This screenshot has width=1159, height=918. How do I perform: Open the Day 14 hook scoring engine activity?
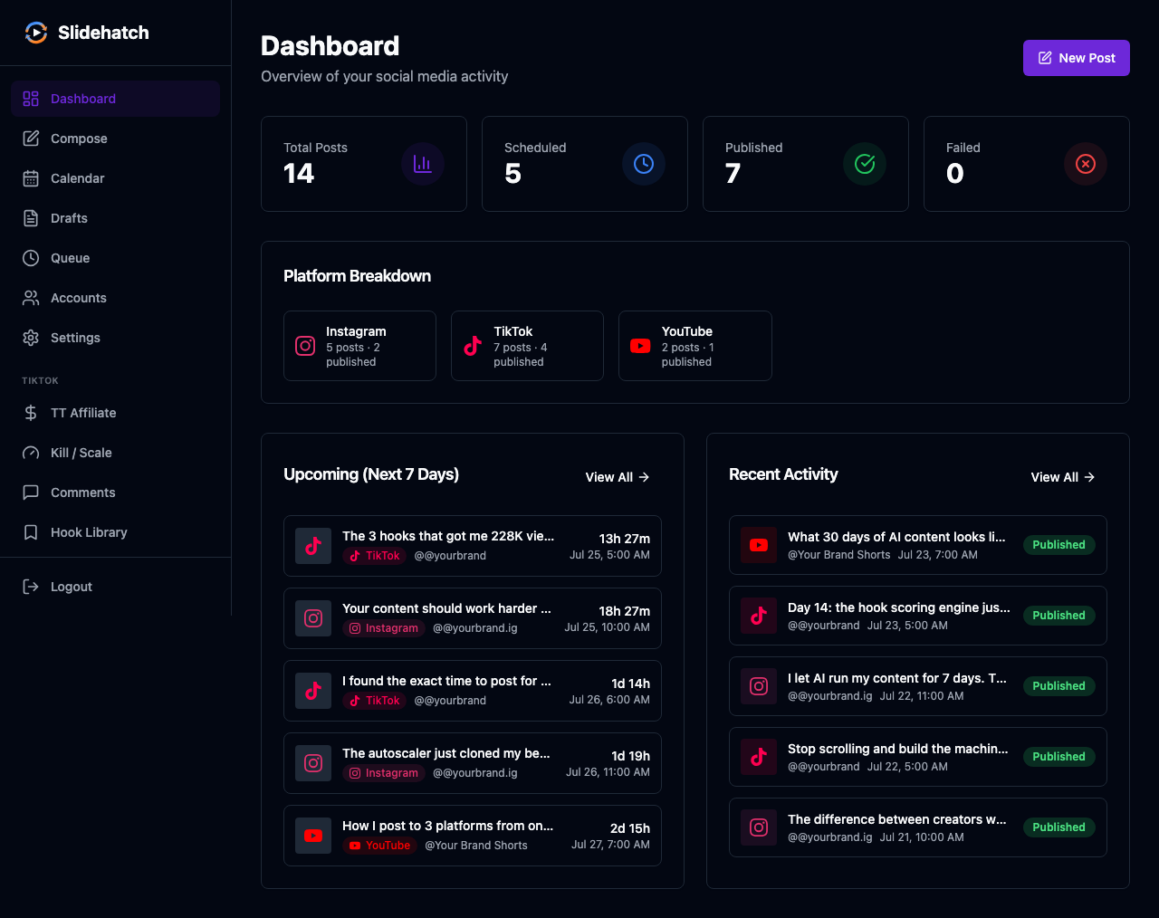click(918, 617)
